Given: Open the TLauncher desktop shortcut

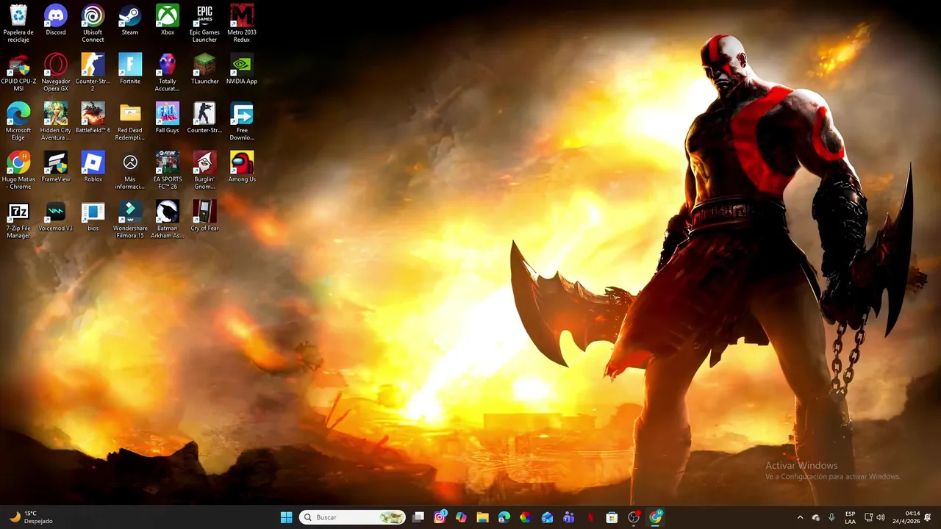Looking at the screenshot, I should point(204,70).
